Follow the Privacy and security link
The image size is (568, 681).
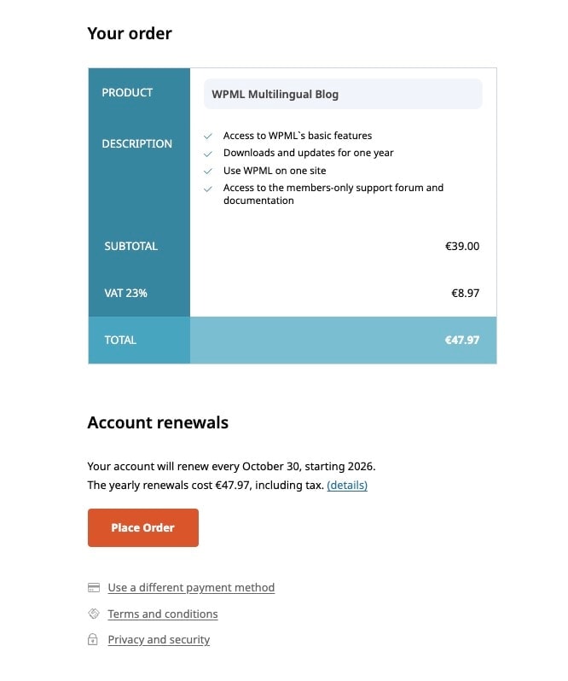pos(159,640)
